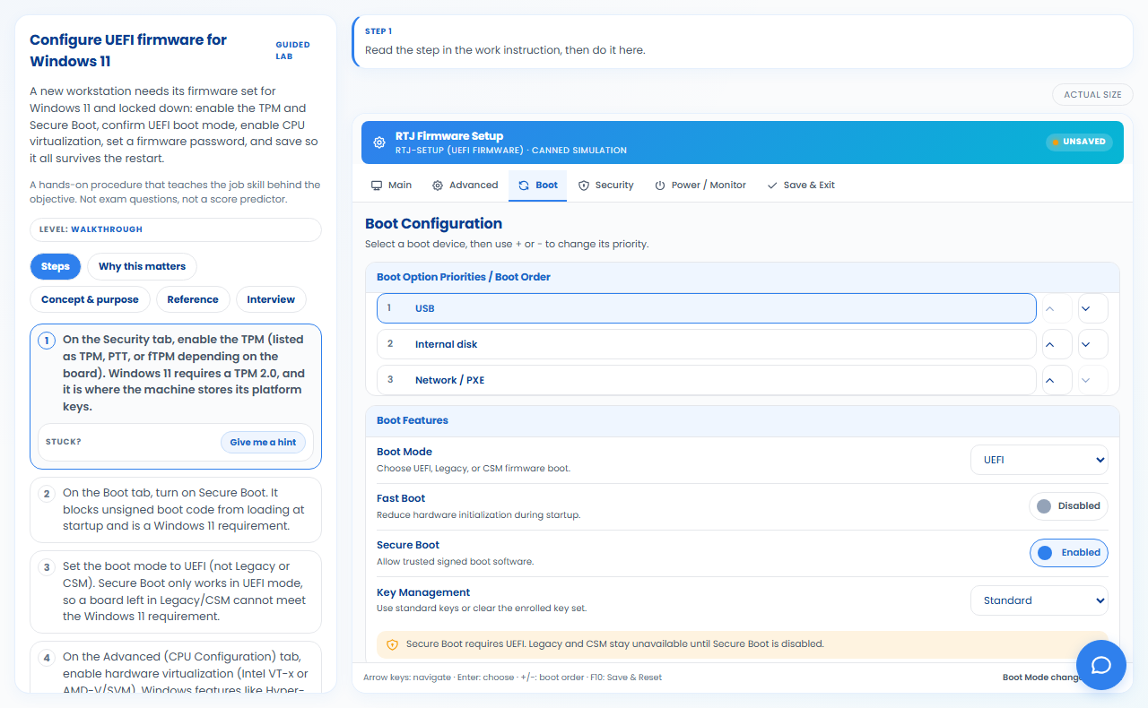Open the Reference section

193,299
